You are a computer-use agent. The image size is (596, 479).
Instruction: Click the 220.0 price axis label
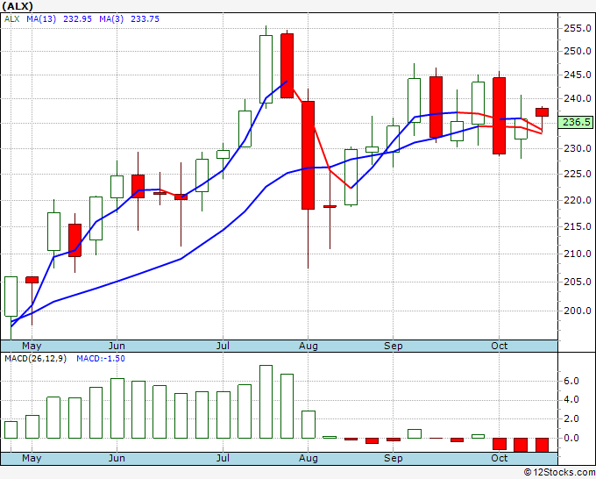coord(578,201)
